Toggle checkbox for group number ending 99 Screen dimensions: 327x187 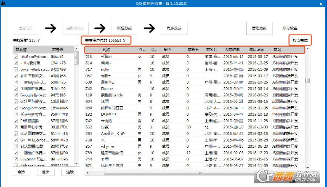16,69
